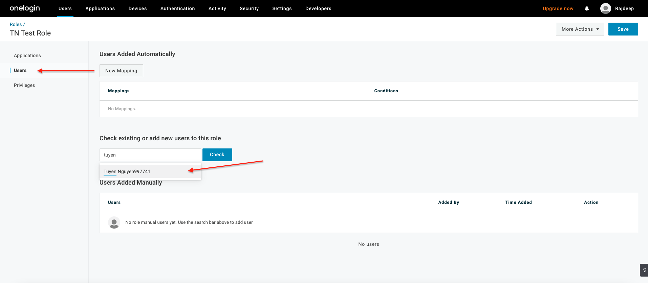648x283 pixels.
Task: Open the Applications top menu
Action: point(100,8)
